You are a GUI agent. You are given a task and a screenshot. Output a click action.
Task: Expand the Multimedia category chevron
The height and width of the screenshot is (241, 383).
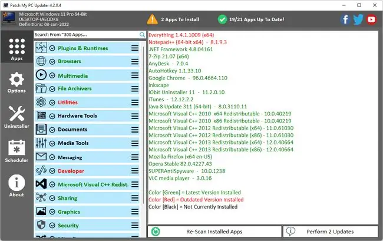coord(52,75)
